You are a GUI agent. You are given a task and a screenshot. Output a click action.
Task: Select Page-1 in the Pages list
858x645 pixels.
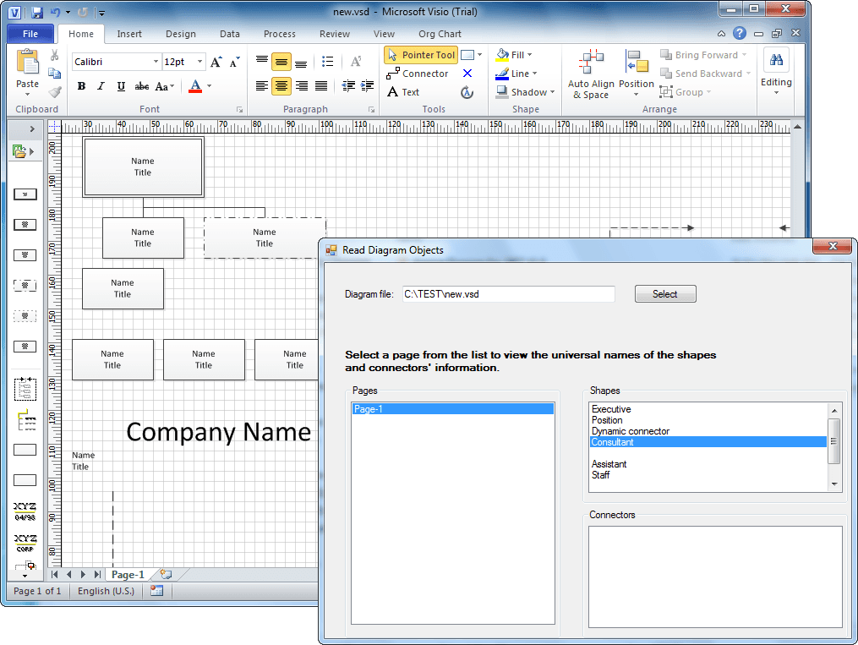tap(452, 409)
